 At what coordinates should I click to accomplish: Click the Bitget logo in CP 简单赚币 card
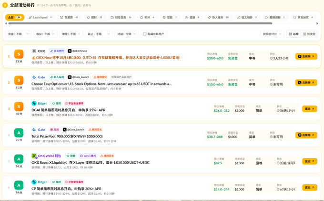pos(34,182)
